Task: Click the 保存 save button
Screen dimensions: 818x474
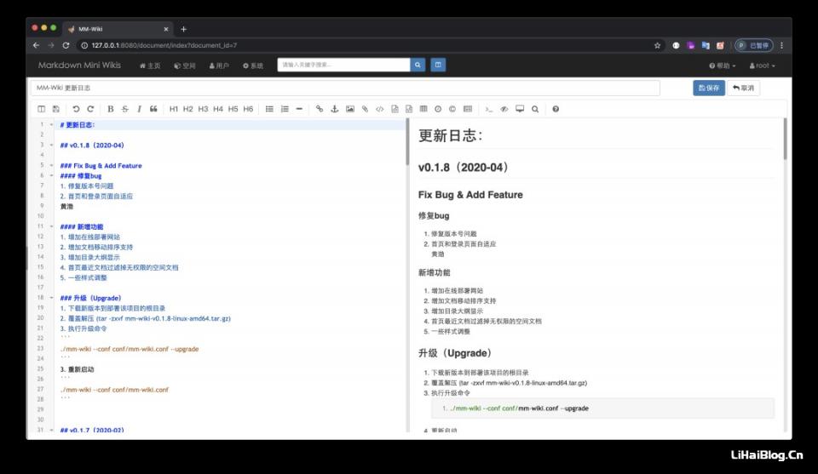Action: point(709,88)
